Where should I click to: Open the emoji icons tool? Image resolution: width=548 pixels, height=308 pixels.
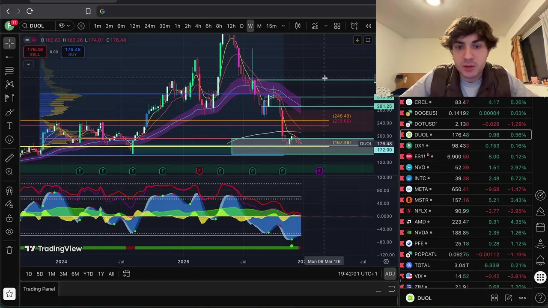[9, 139]
